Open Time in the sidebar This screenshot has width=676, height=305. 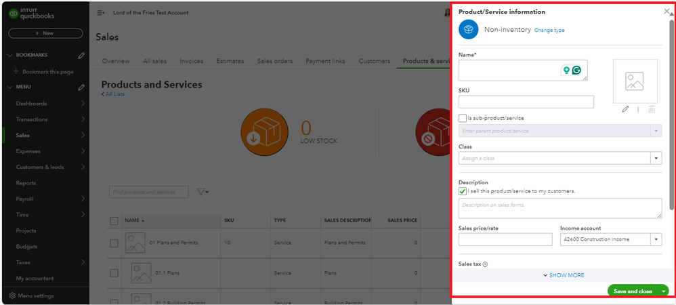[x=22, y=215]
